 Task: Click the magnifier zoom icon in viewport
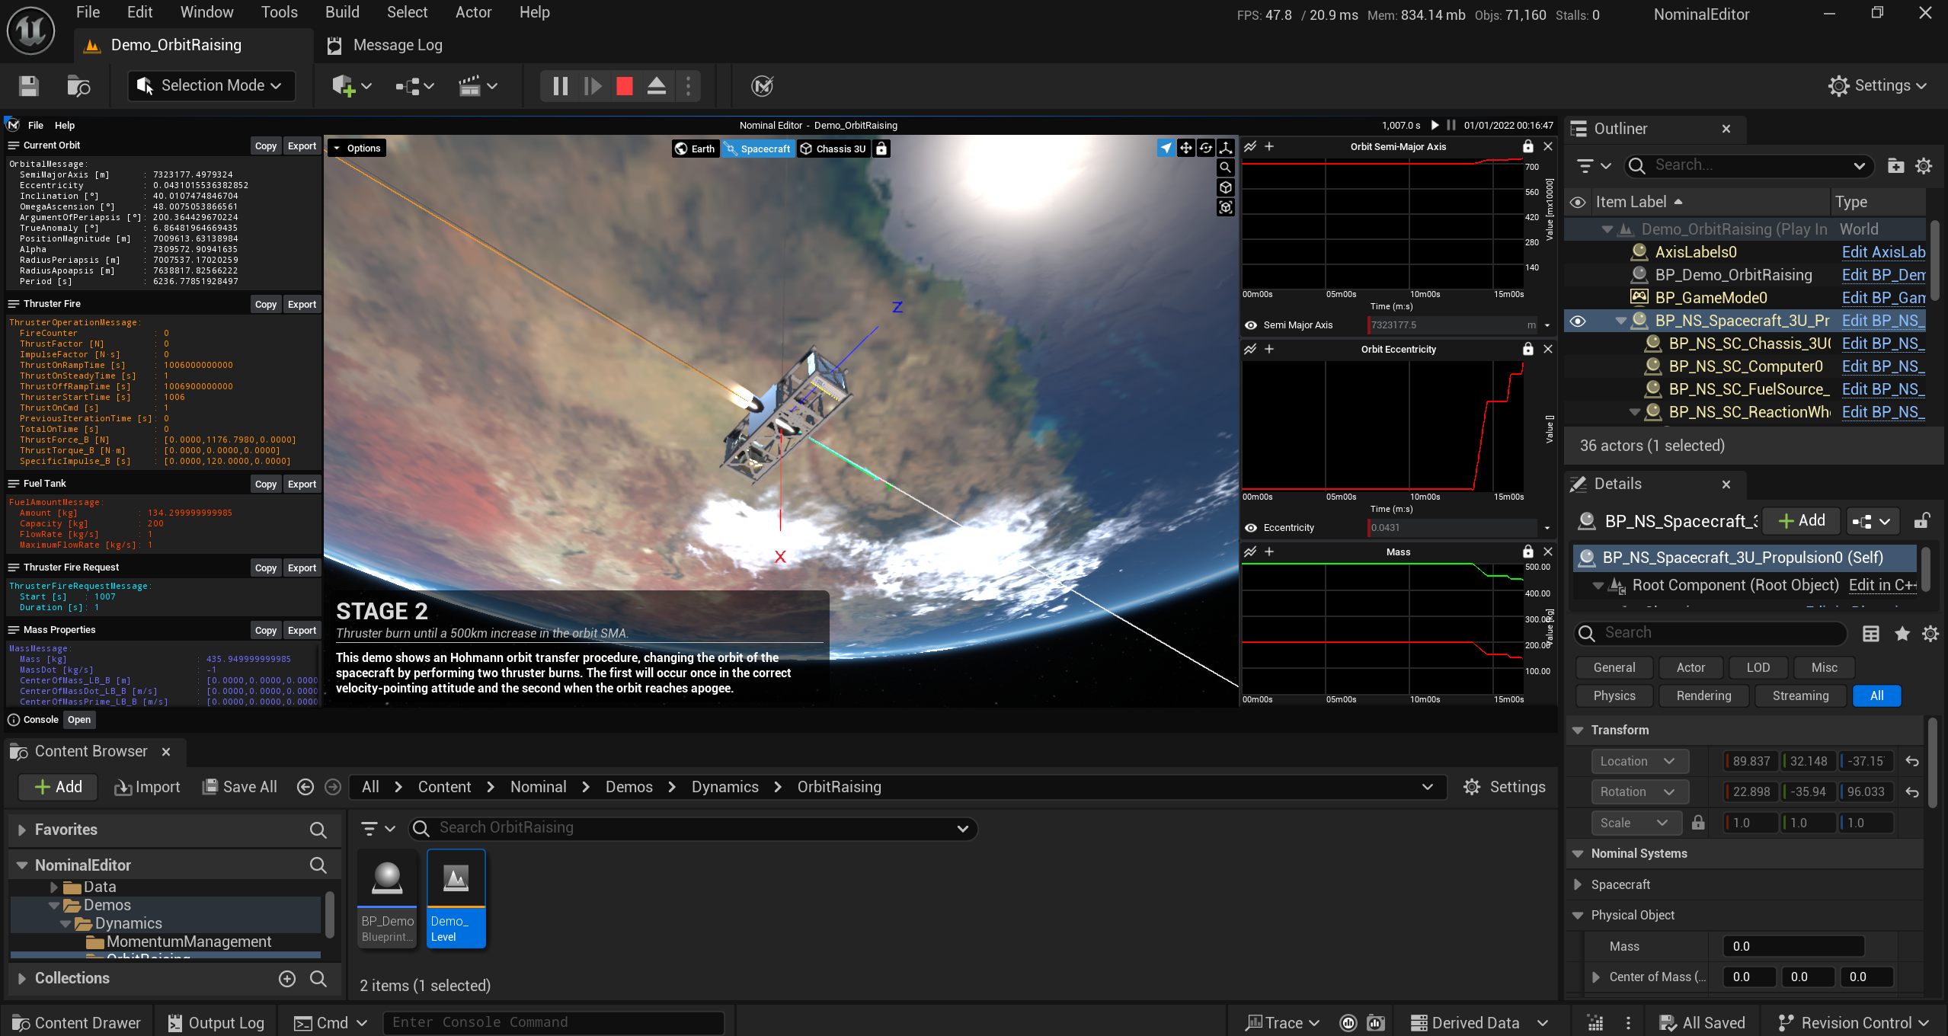[1226, 168]
